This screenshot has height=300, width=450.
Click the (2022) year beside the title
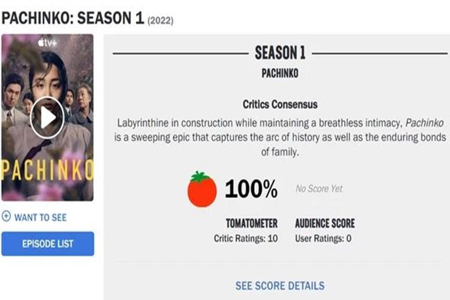coord(160,21)
